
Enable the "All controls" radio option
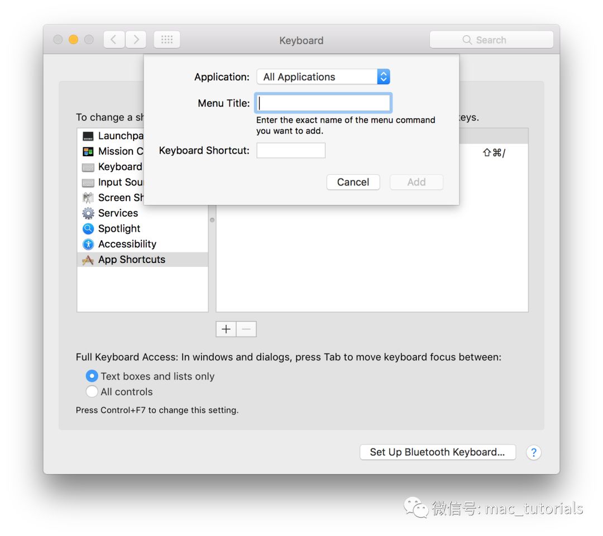pos(92,392)
